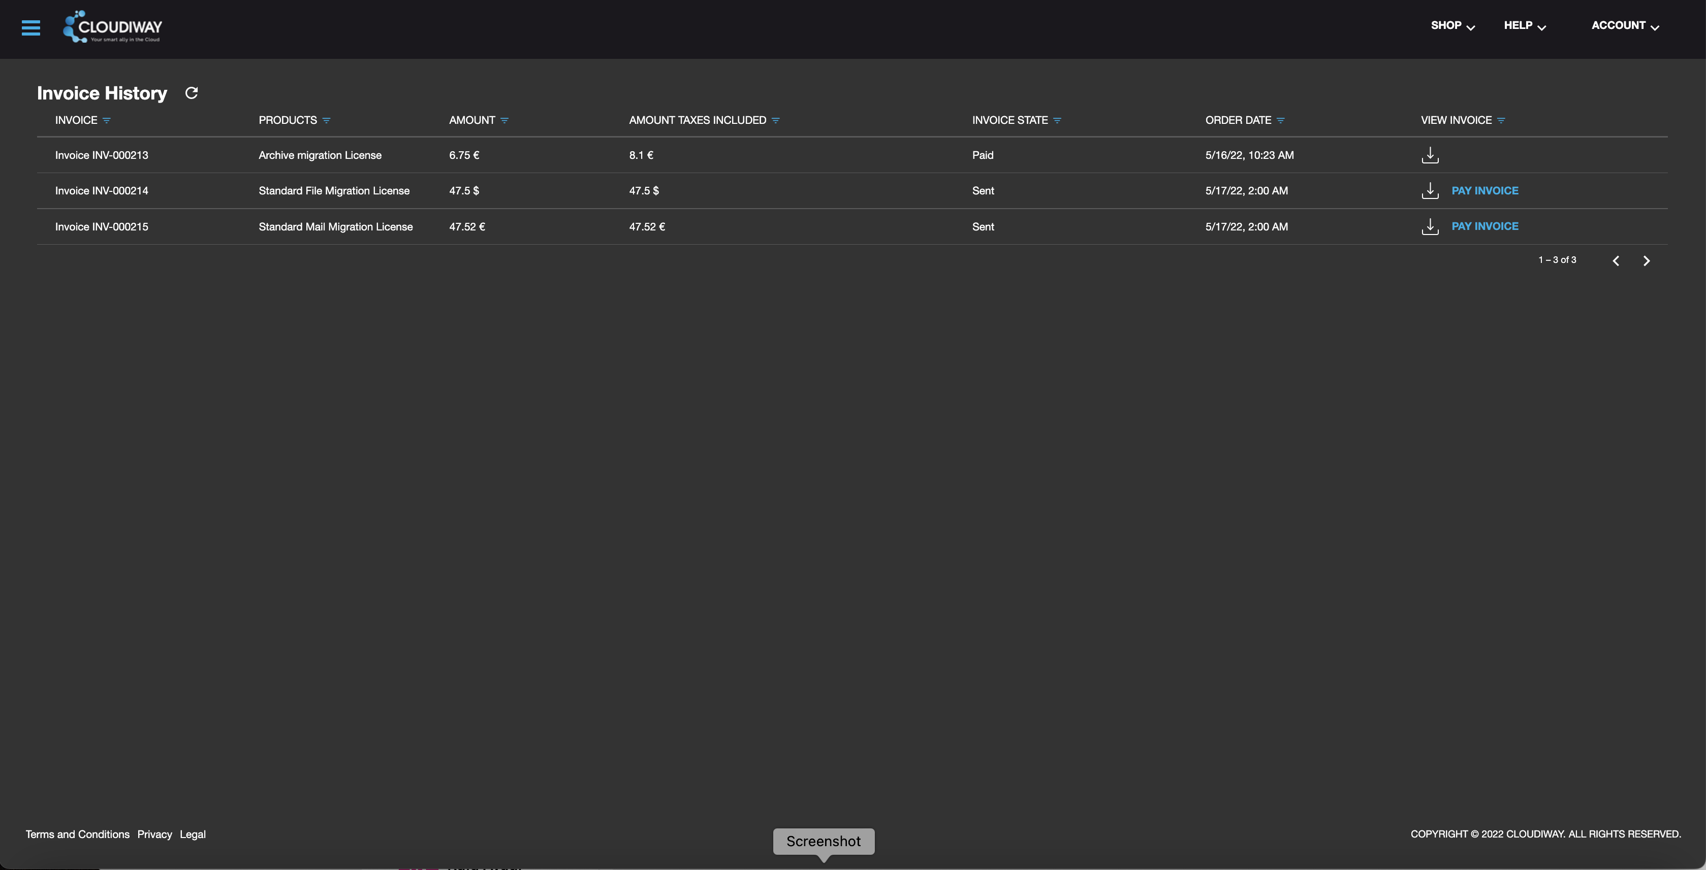
Task: Pay invoice INV-000214
Action: pyautogui.click(x=1486, y=190)
